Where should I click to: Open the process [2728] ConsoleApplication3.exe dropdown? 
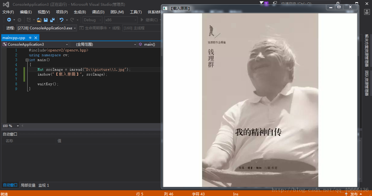[47, 28]
